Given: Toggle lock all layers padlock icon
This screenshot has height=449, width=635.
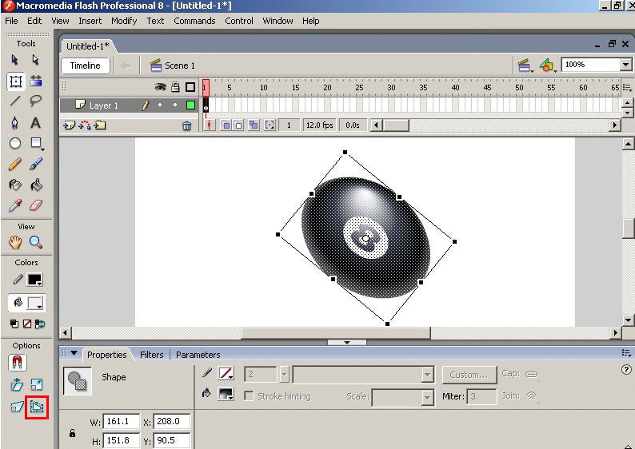Looking at the screenshot, I should pyautogui.click(x=175, y=86).
